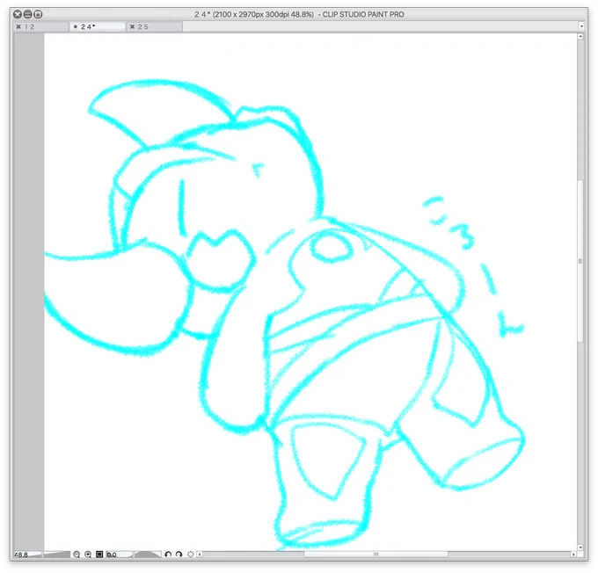Minimize the Clip Studio Paint window
This screenshot has height=573, width=598.
[x=27, y=14]
